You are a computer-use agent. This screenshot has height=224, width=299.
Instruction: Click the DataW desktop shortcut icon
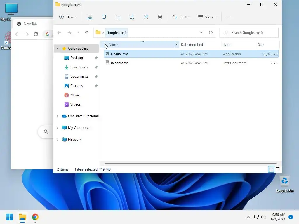click(7, 41)
